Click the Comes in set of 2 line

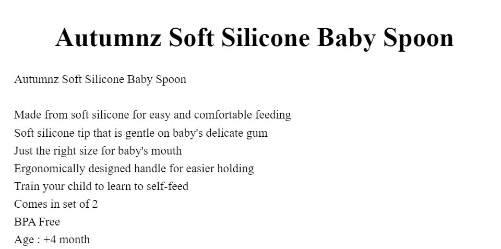56,204
